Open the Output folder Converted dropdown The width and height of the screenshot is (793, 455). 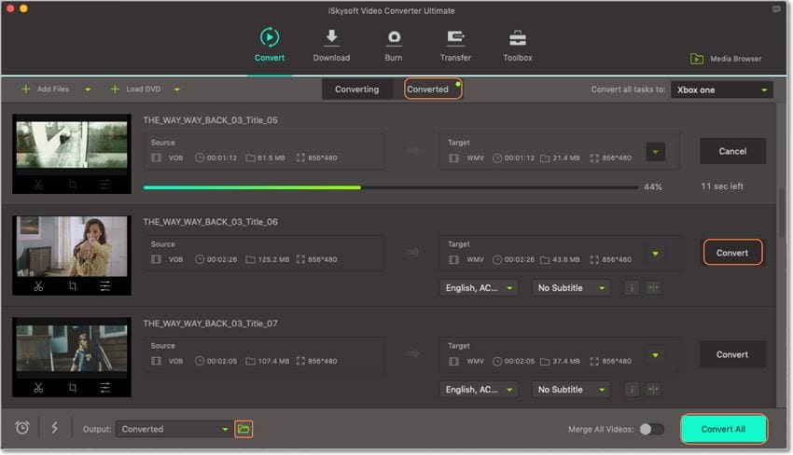[x=174, y=429]
